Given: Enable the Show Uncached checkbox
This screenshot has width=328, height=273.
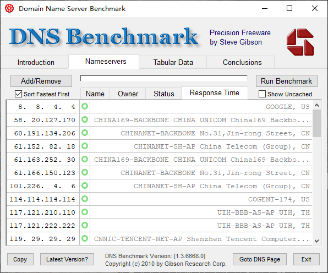Looking at the screenshot, I should click(x=262, y=94).
